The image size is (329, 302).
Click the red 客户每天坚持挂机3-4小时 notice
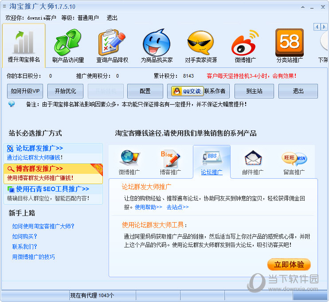coord(251,76)
